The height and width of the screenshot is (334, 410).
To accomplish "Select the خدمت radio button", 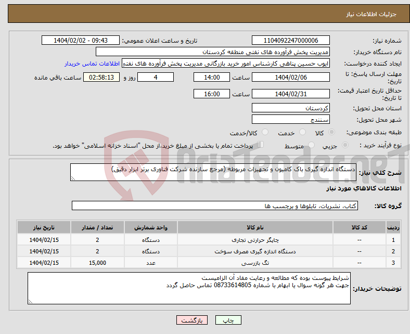I will tap(302, 132).
